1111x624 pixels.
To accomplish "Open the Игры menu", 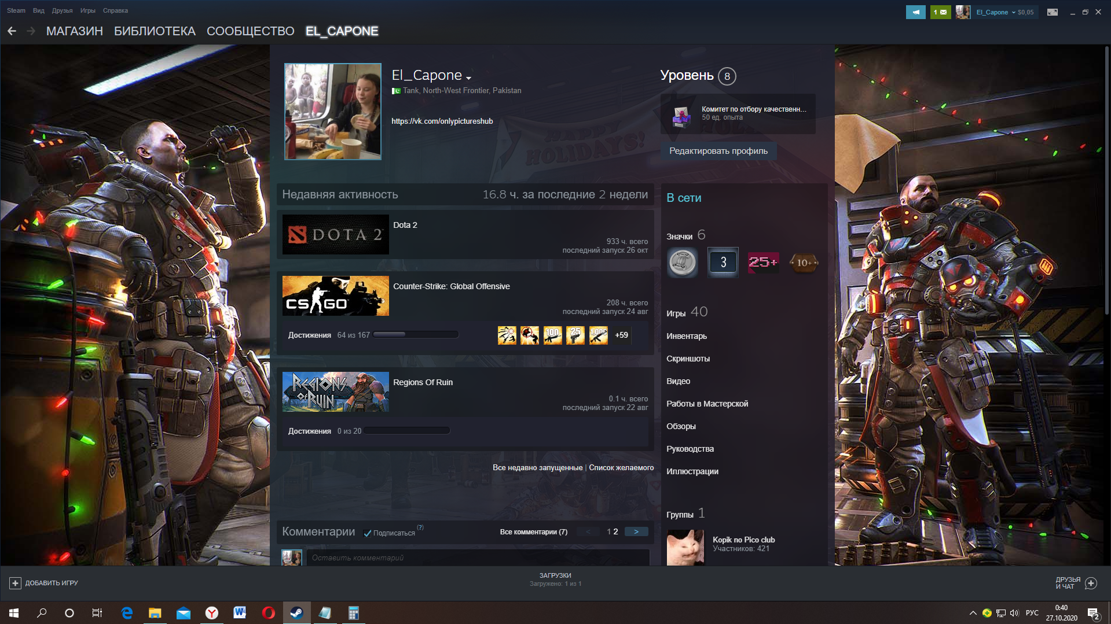I will (87, 10).
